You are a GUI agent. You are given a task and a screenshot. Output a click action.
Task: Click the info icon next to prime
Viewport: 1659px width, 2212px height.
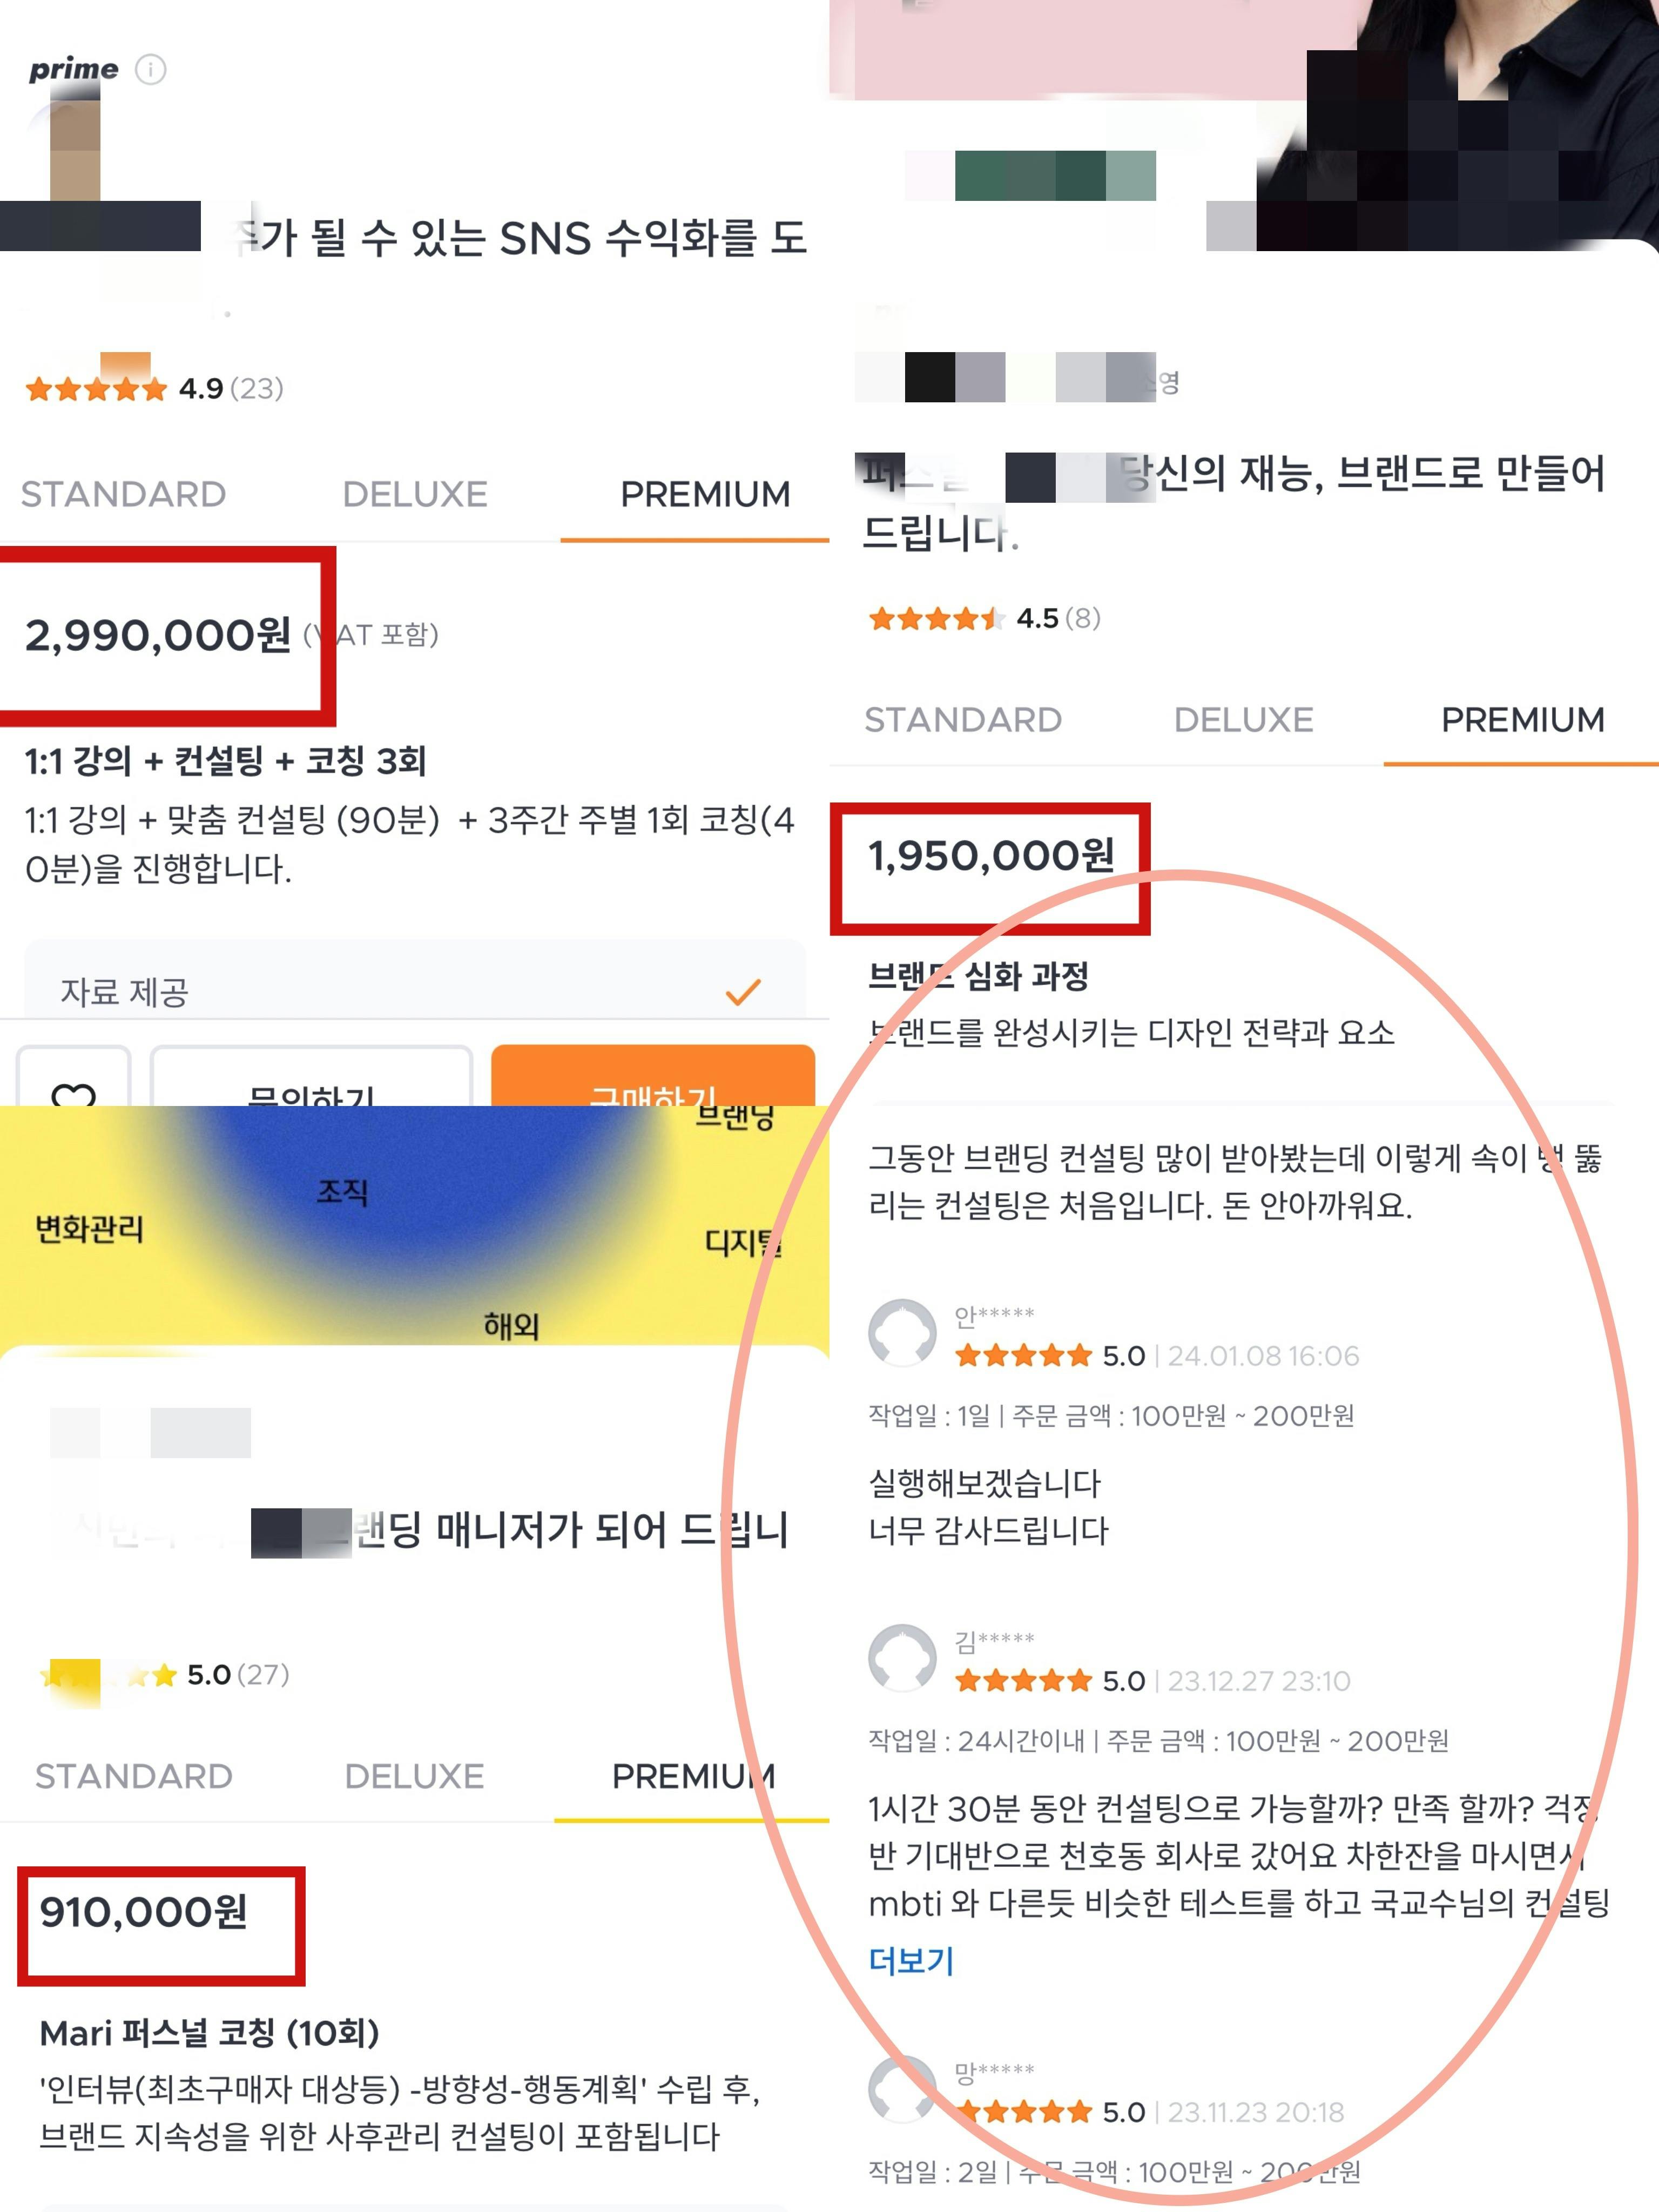[150, 69]
